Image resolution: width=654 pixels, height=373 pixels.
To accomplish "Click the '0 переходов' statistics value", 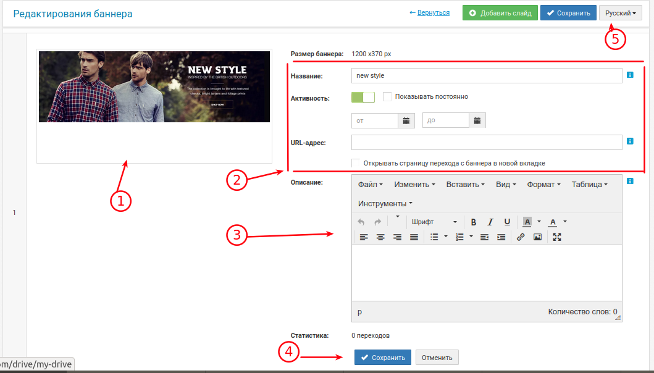I will pyautogui.click(x=371, y=335).
